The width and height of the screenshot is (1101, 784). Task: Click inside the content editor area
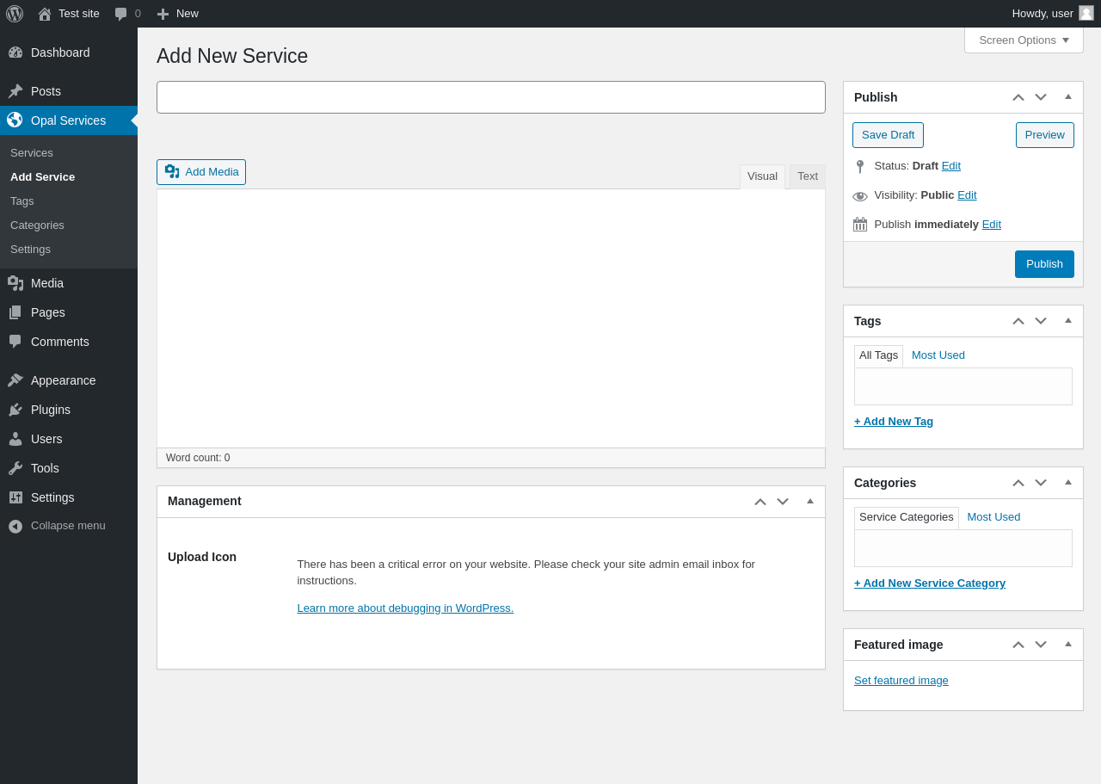point(491,318)
